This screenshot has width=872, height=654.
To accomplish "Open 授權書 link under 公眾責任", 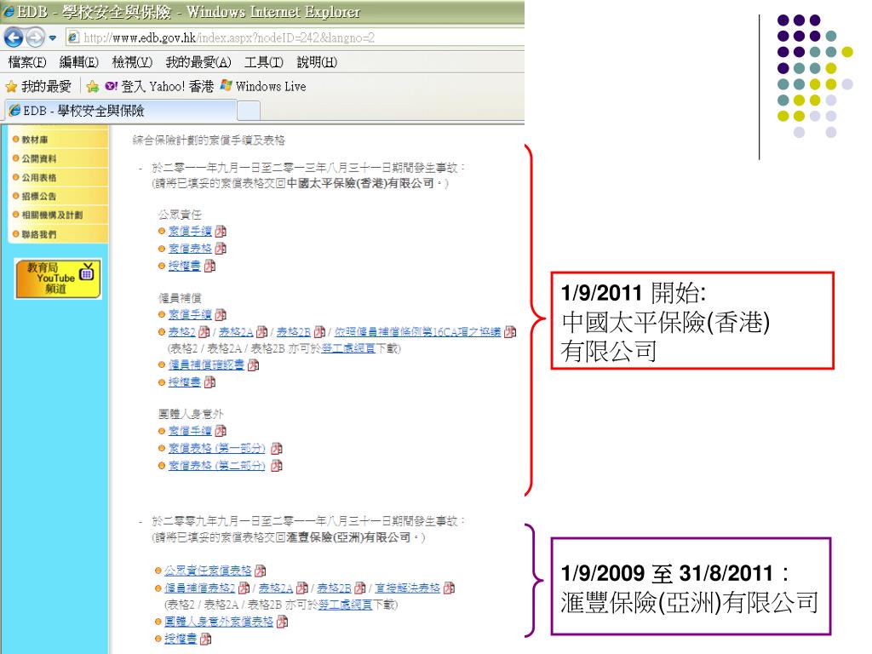I will click(x=185, y=267).
